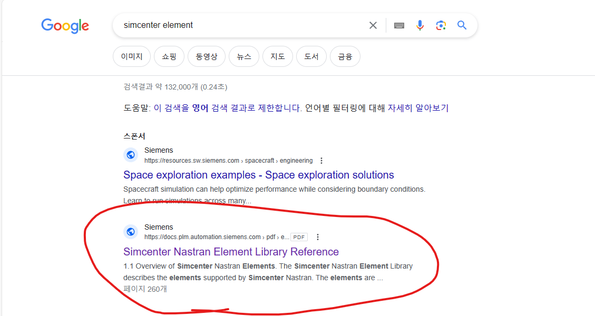Select the 뉴스 filter tab
Screen dimensions: 595x316
[x=244, y=56]
